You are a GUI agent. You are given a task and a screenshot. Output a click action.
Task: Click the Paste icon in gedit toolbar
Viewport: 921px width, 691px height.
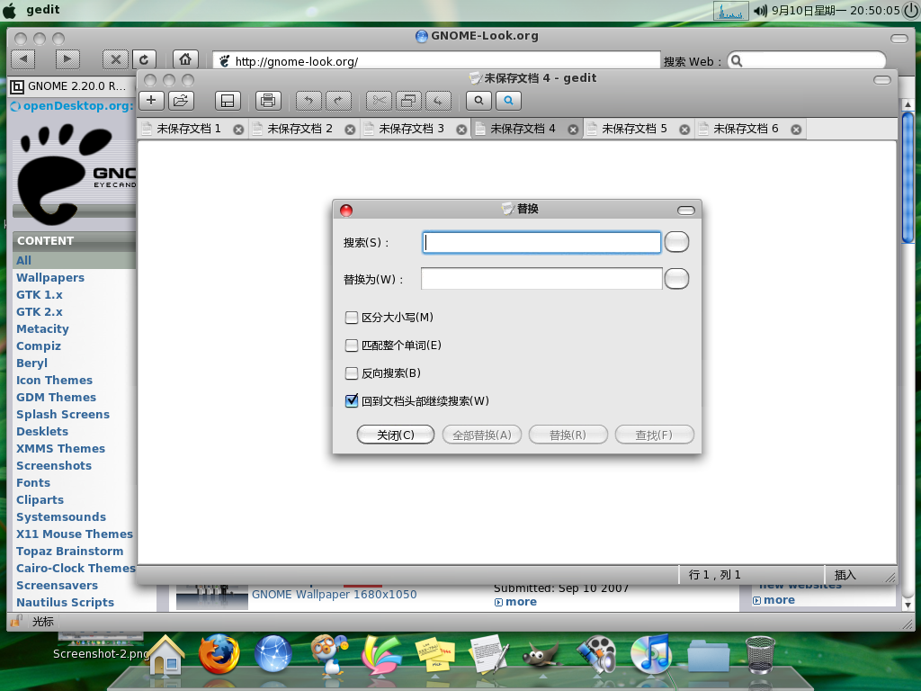pyautogui.click(x=438, y=101)
